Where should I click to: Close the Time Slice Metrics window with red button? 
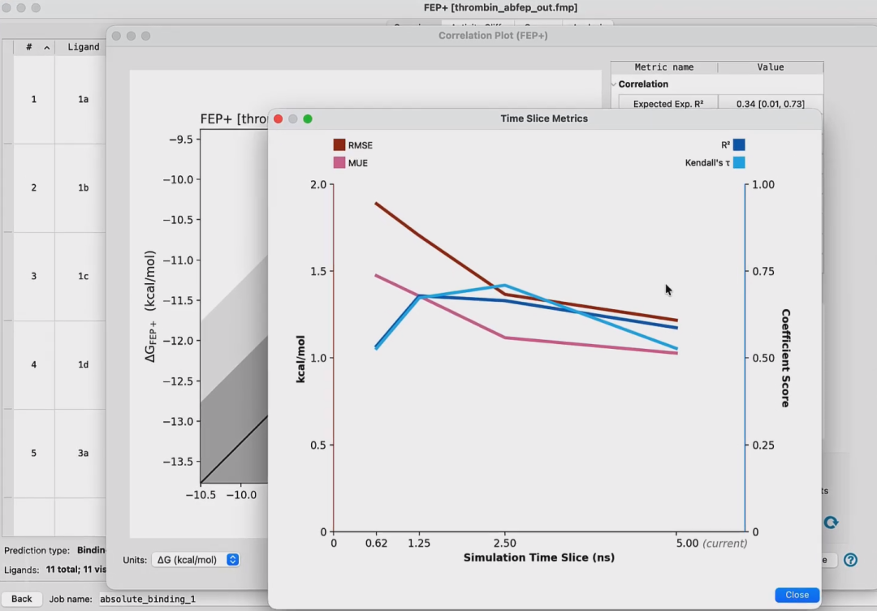point(278,119)
